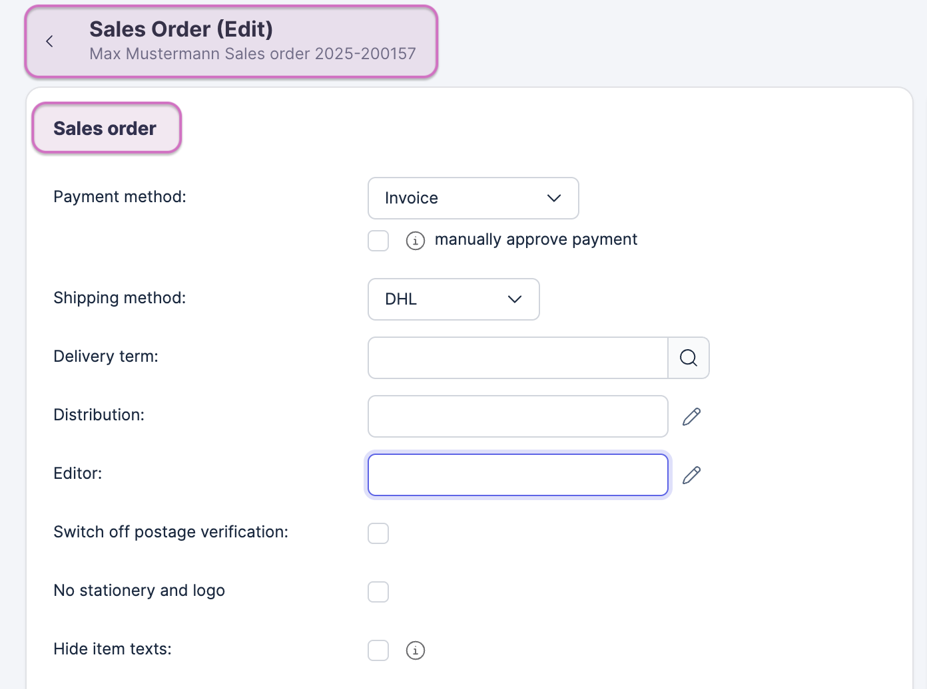Check Switch off postage verification box

pyautogui.click(x=378, y=533)
